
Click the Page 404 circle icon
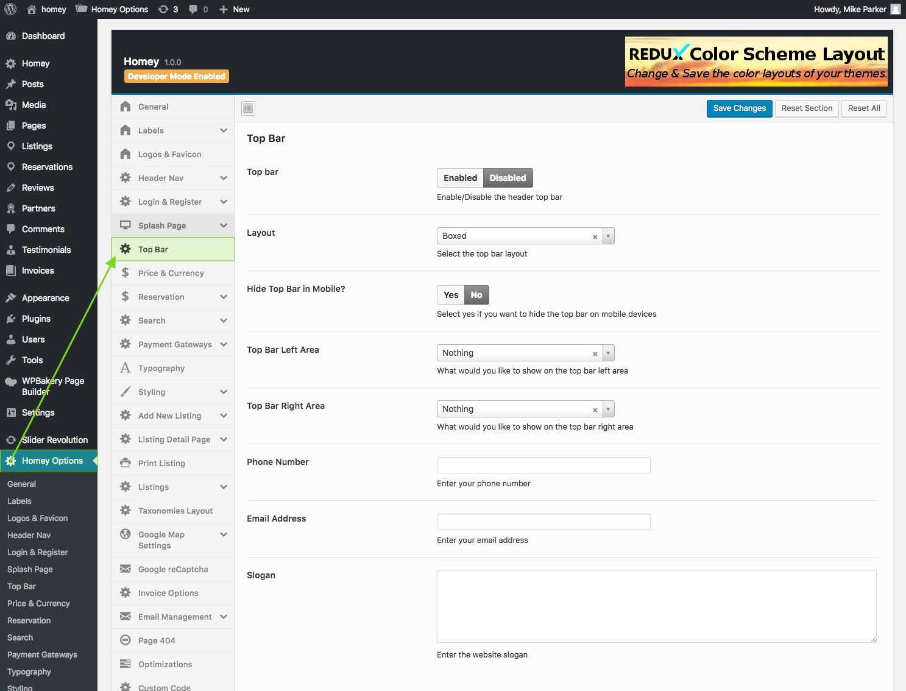pos(125,640)
